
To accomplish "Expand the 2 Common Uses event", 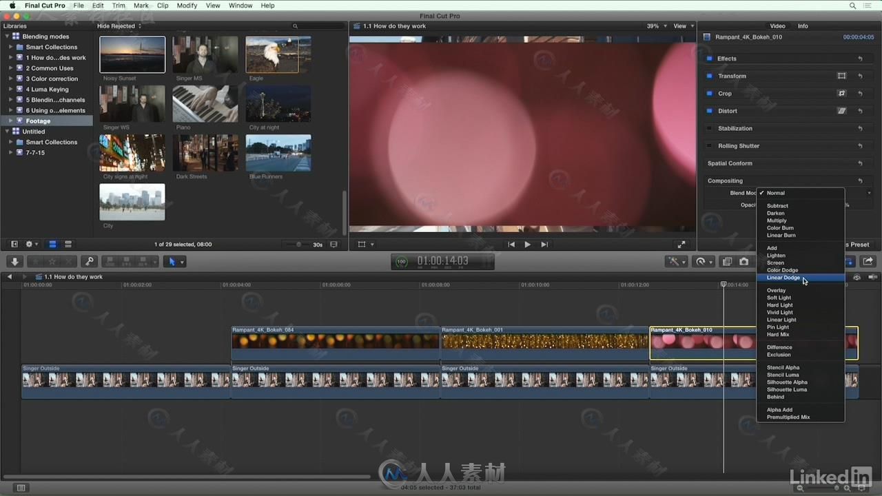I will point(10,68).
